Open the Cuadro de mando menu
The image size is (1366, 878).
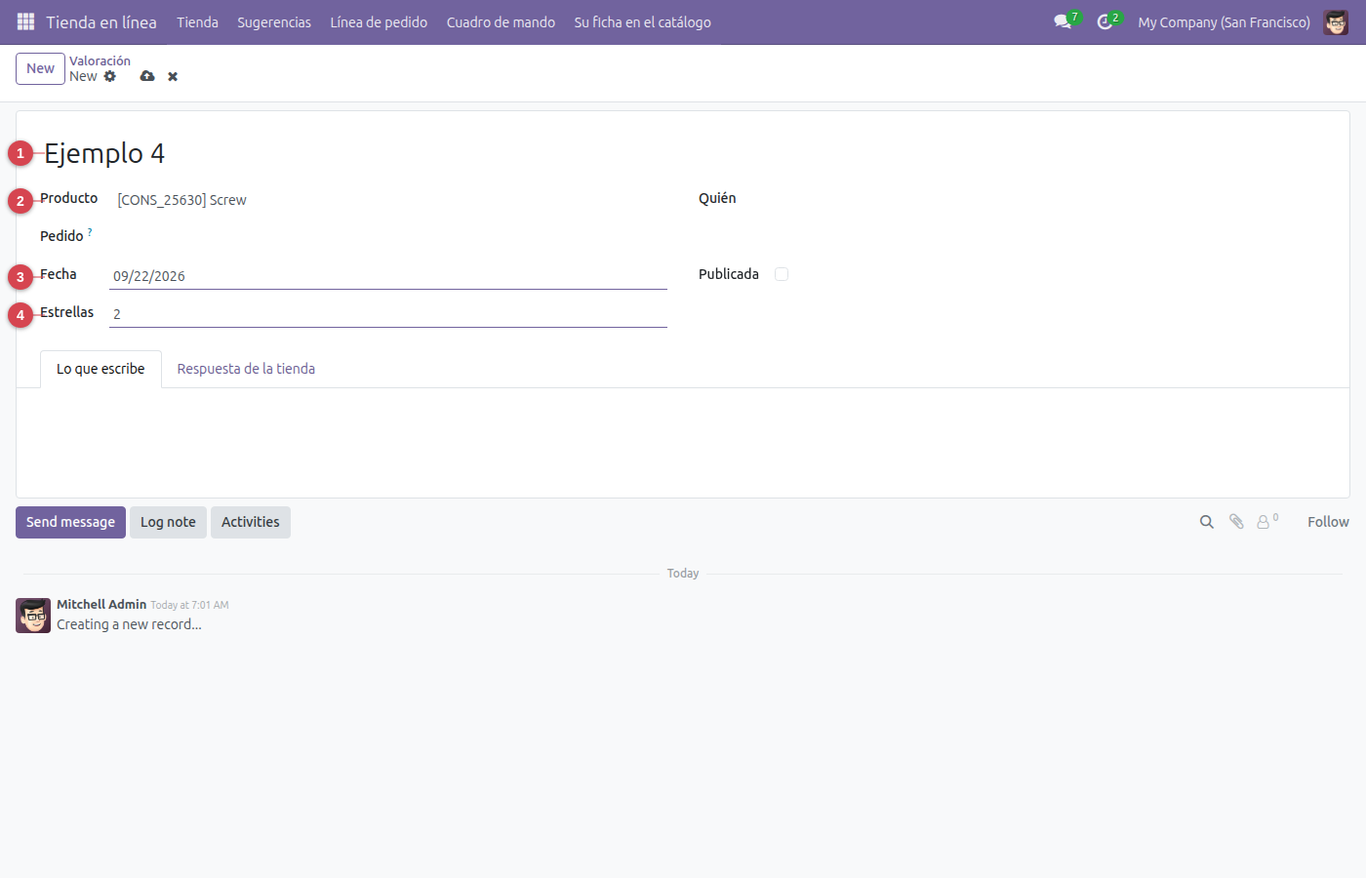coord(501,21)
